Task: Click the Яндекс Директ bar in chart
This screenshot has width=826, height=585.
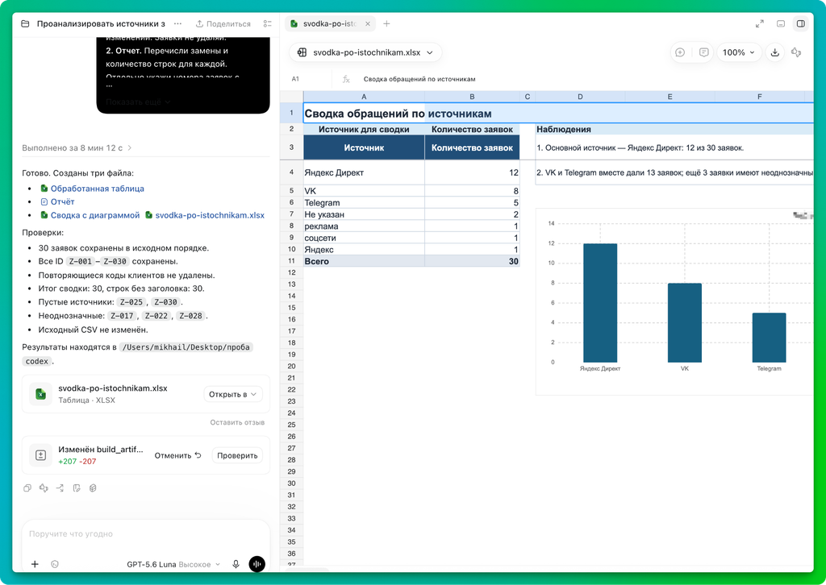Action: (600, 303)
